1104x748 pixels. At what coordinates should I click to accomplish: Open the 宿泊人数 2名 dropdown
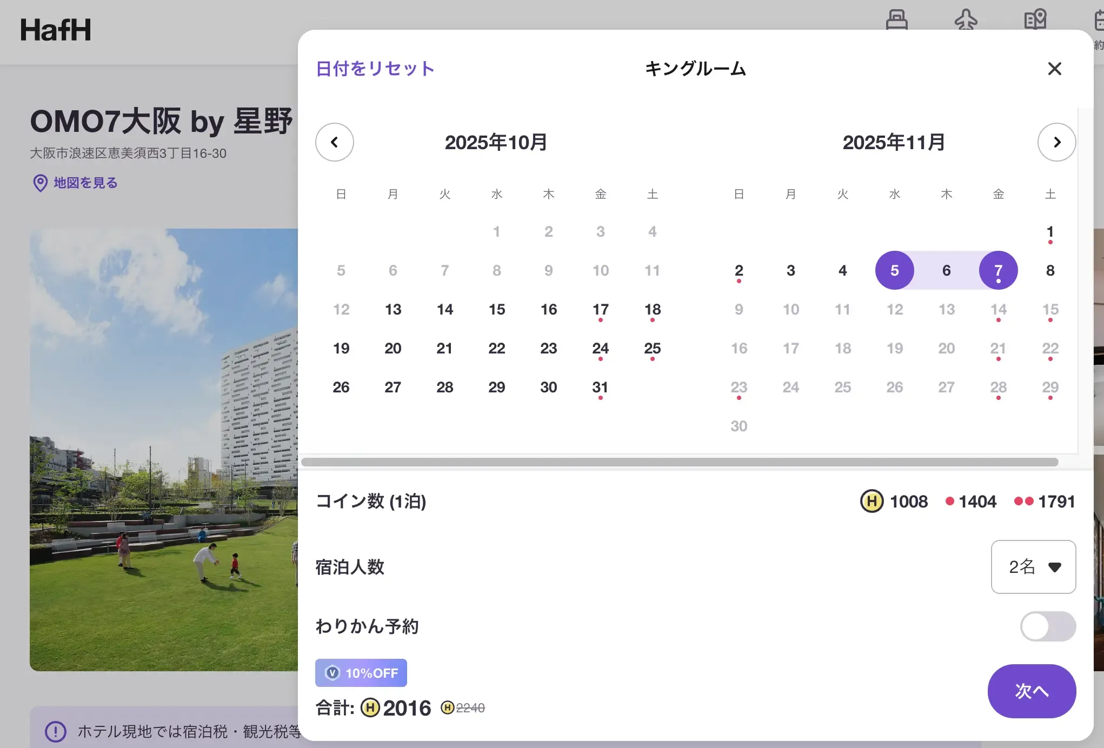[x=1033, y=567]
